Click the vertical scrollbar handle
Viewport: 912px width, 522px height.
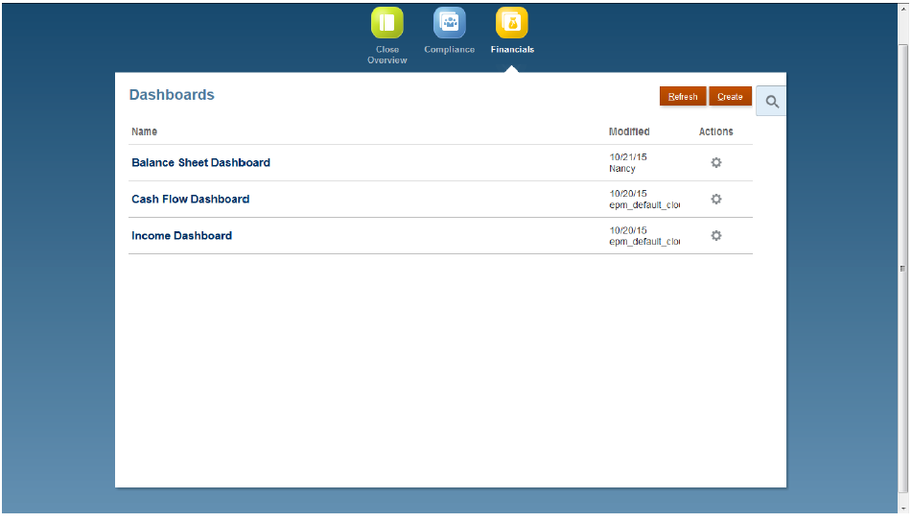click(x=902, y=269)
